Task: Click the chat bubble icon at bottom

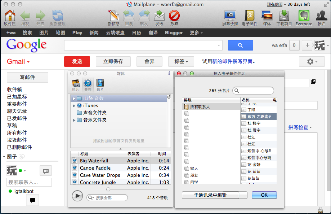Action: point(32,200)
